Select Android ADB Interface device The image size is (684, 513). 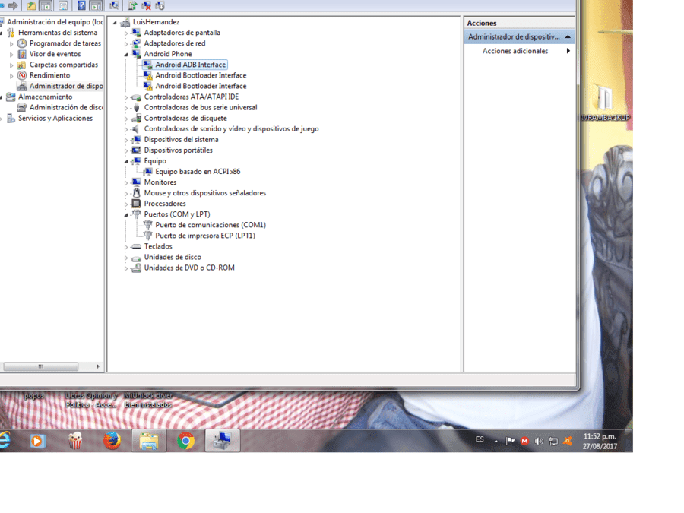tap(191, 65)
